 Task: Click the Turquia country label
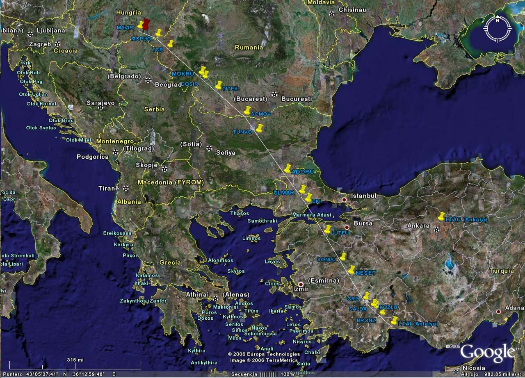[502, 271]
